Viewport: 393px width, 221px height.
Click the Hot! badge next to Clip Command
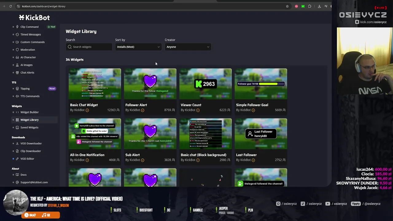[x=52, y=27]
